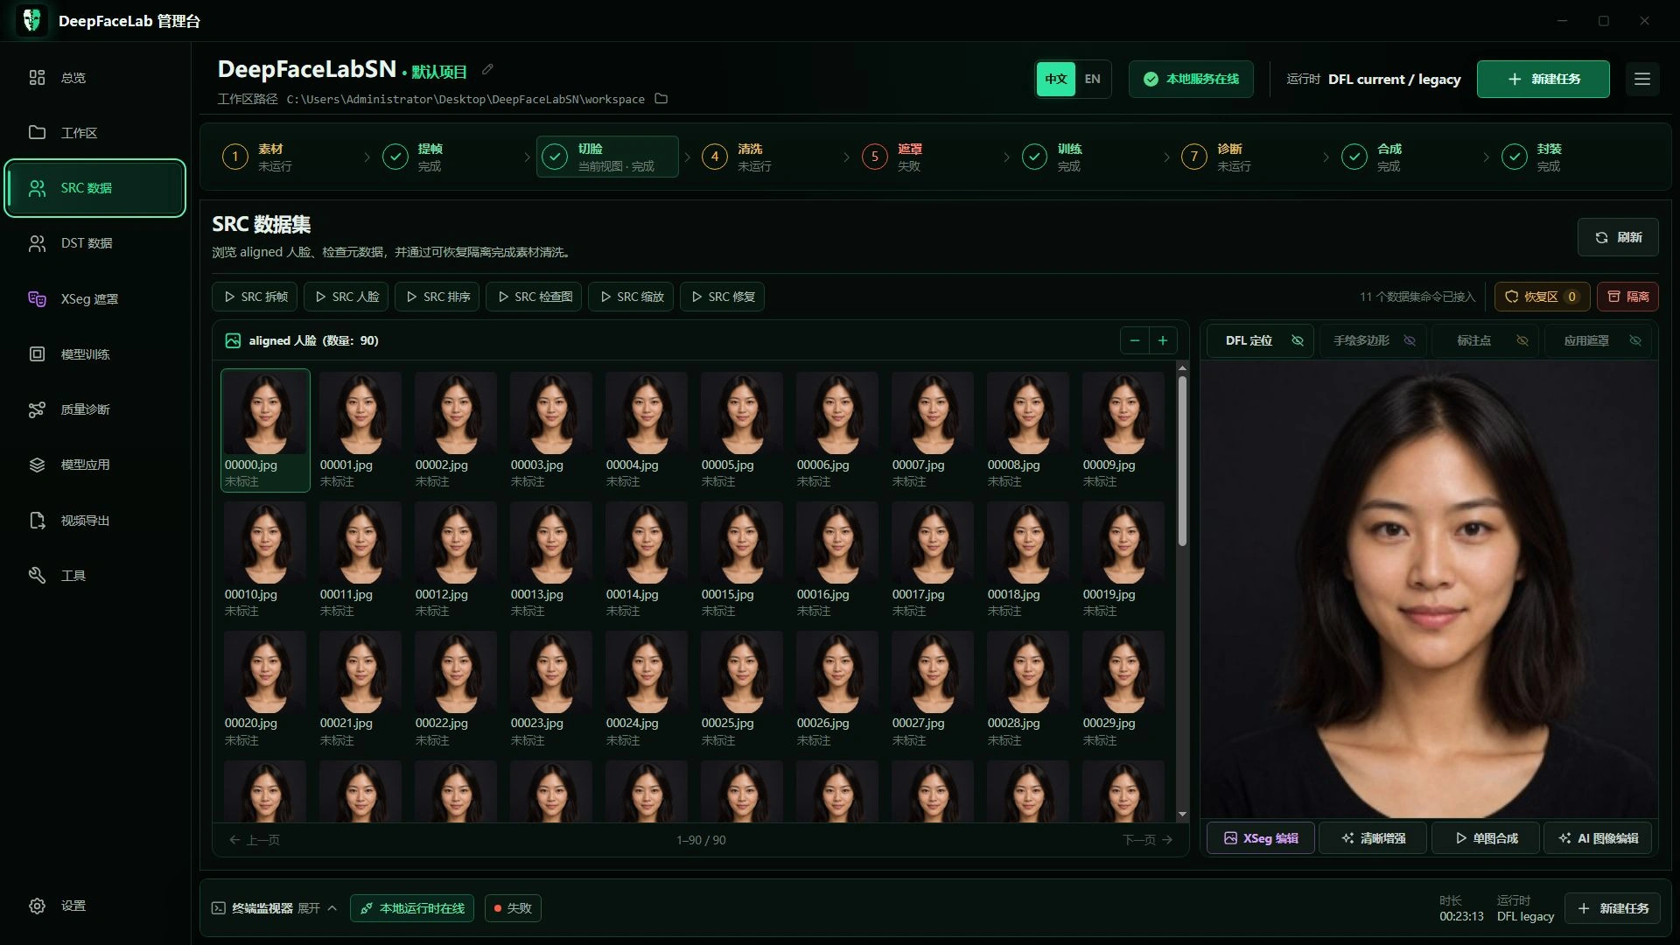Click the 模型训练 icon in sidebar
Image resolution: width=1680 pixels, height=945 pixels.
point(37,354)
